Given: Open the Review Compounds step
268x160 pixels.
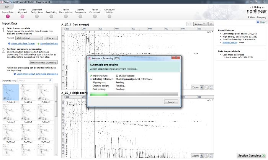Looking at the screenshot, I should (95, 16).
